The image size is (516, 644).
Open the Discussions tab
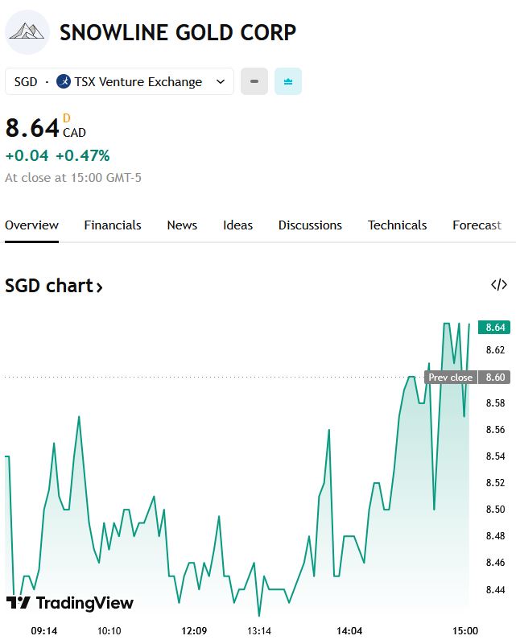[310, 225]
